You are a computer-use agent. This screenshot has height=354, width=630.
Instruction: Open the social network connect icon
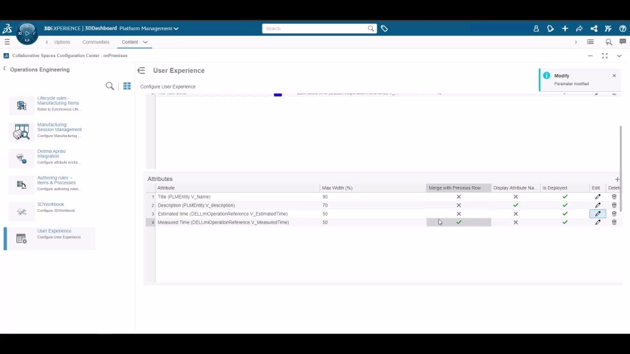click(x=594, y=28)
